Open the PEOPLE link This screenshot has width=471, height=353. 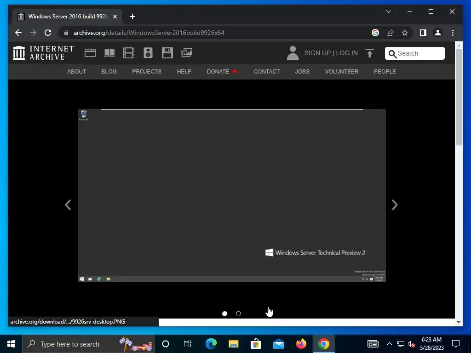point(385,71)
